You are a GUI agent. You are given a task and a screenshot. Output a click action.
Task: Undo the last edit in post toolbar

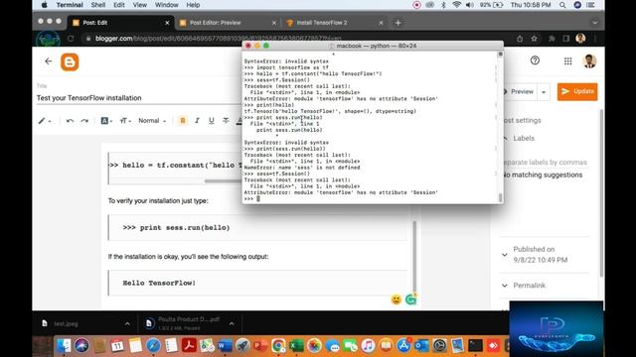coord(70,121)
